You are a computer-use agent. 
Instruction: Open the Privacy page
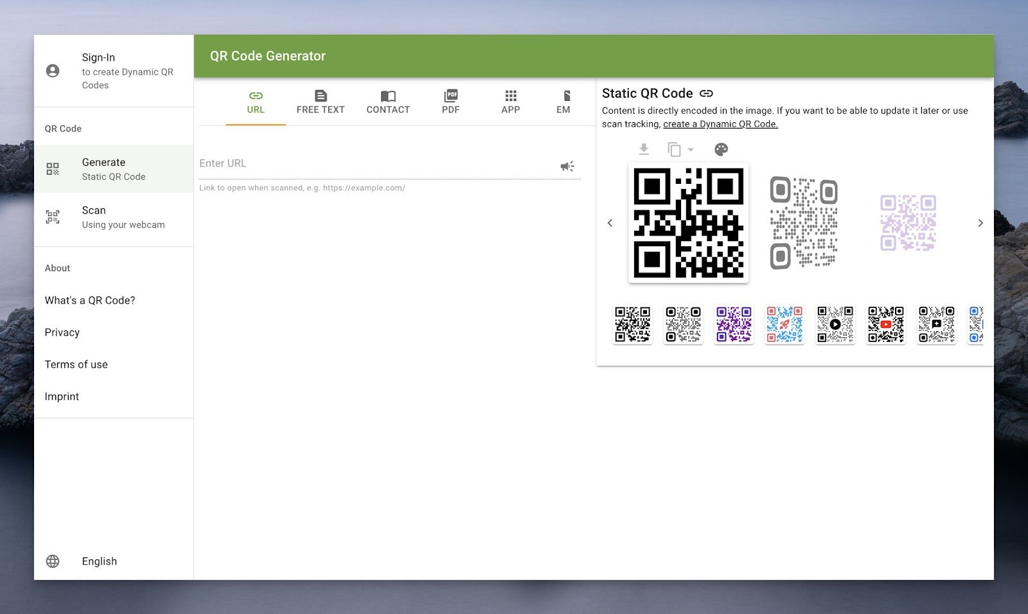point(62,332)
